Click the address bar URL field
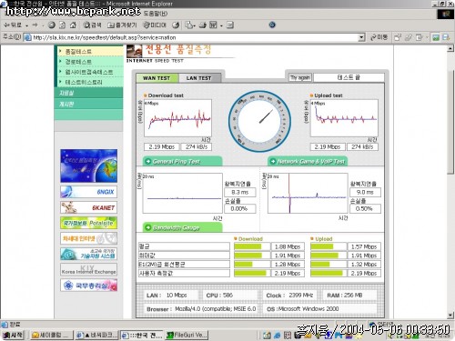 194,37
